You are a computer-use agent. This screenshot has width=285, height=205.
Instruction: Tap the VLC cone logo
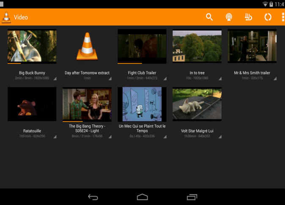(x=6, y=17)
